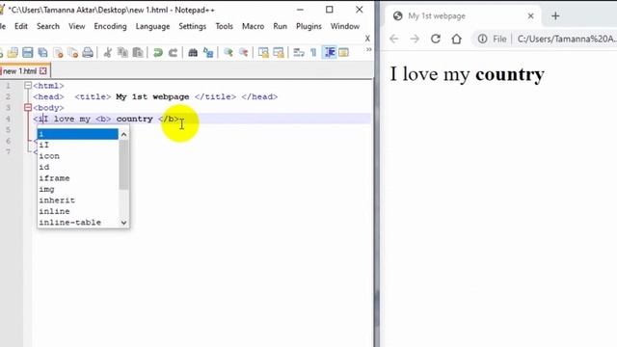This screenshot has height=347, width=617.
Task: Open a new browser tab
Action: click(x=555, y=16)
